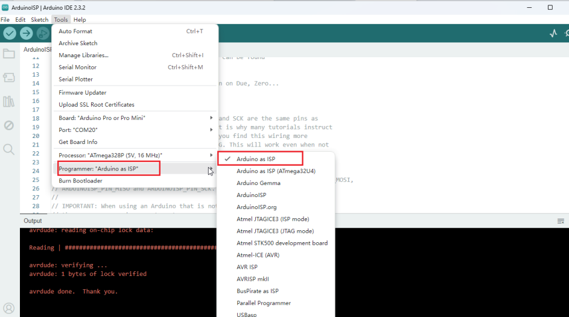Image resolution: width=569 pixels, height=317 pixels.
Task: Open the Sketch menu
Action: click(39, 20)
